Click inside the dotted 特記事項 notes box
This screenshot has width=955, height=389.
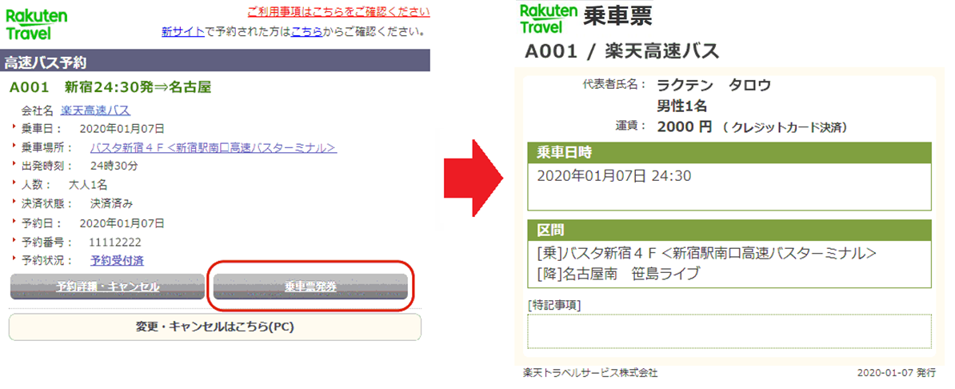pos(729,331)
